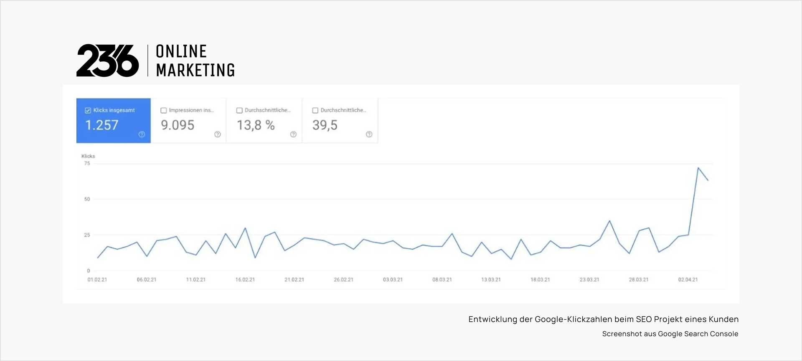Image resolution: width=802 pixels, height=361 pixels.
Task: Open help info for Impressionen metric
Action: (x=217, y=134)
